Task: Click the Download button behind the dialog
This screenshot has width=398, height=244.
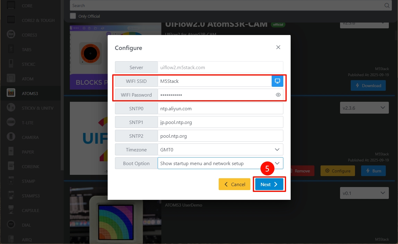Action: point(368,86)
